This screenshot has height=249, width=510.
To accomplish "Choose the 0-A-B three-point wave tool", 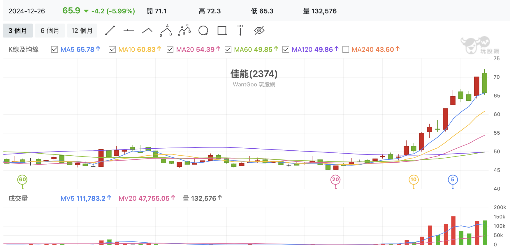I will point(166,31).
